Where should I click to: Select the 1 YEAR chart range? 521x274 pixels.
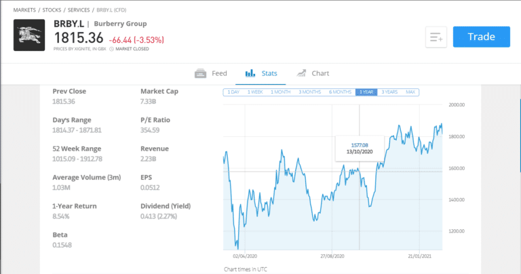pyautogui.click(x=366, y=92)
